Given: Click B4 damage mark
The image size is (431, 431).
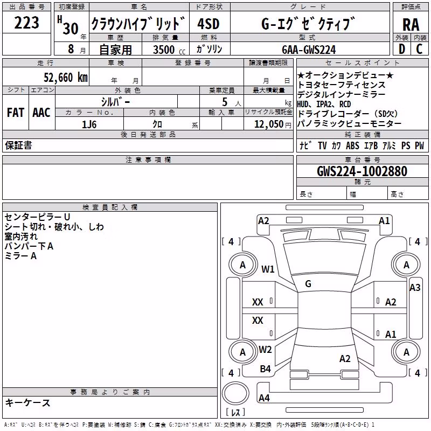Looking at the screenshot, I should (x=265, y=369).
